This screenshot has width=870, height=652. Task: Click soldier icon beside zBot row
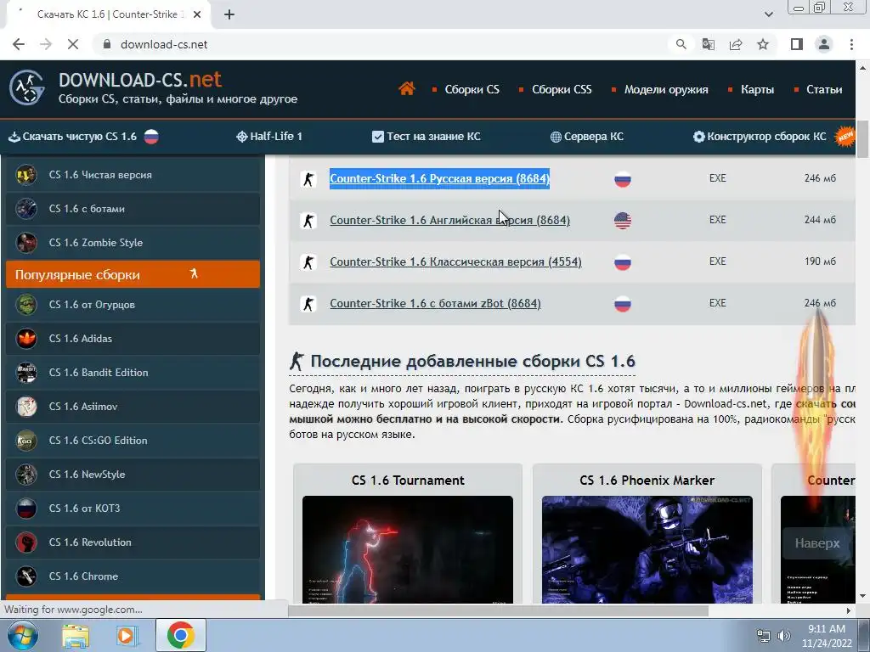pyautogui.click(x=308, y=303)
